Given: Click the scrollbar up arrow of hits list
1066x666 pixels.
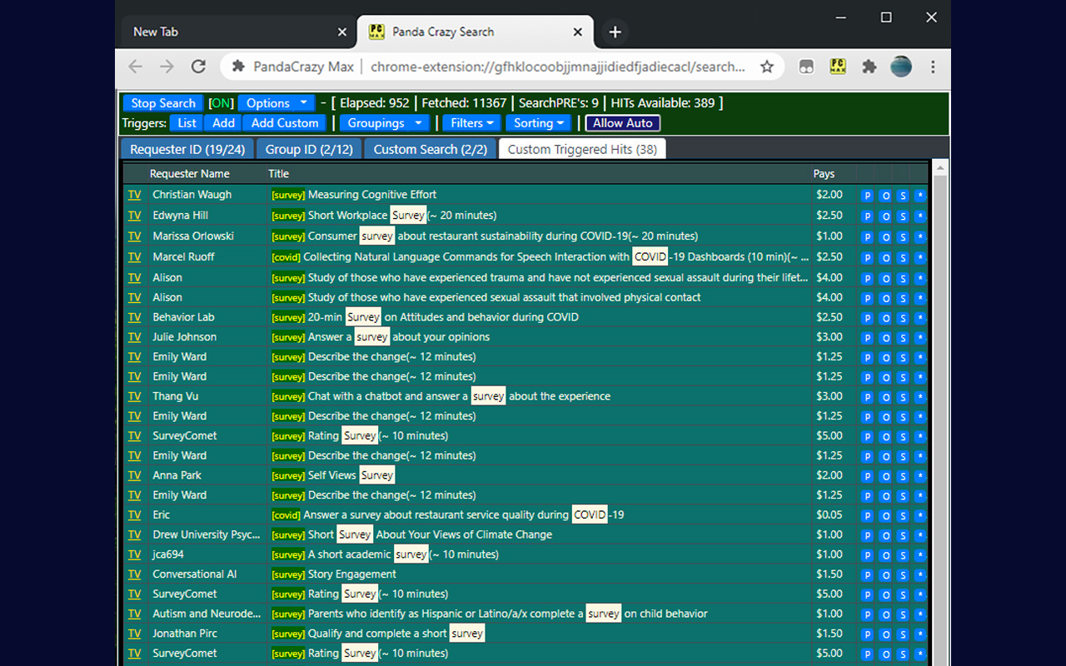Looking at the screenshot, I should [940, 168].
